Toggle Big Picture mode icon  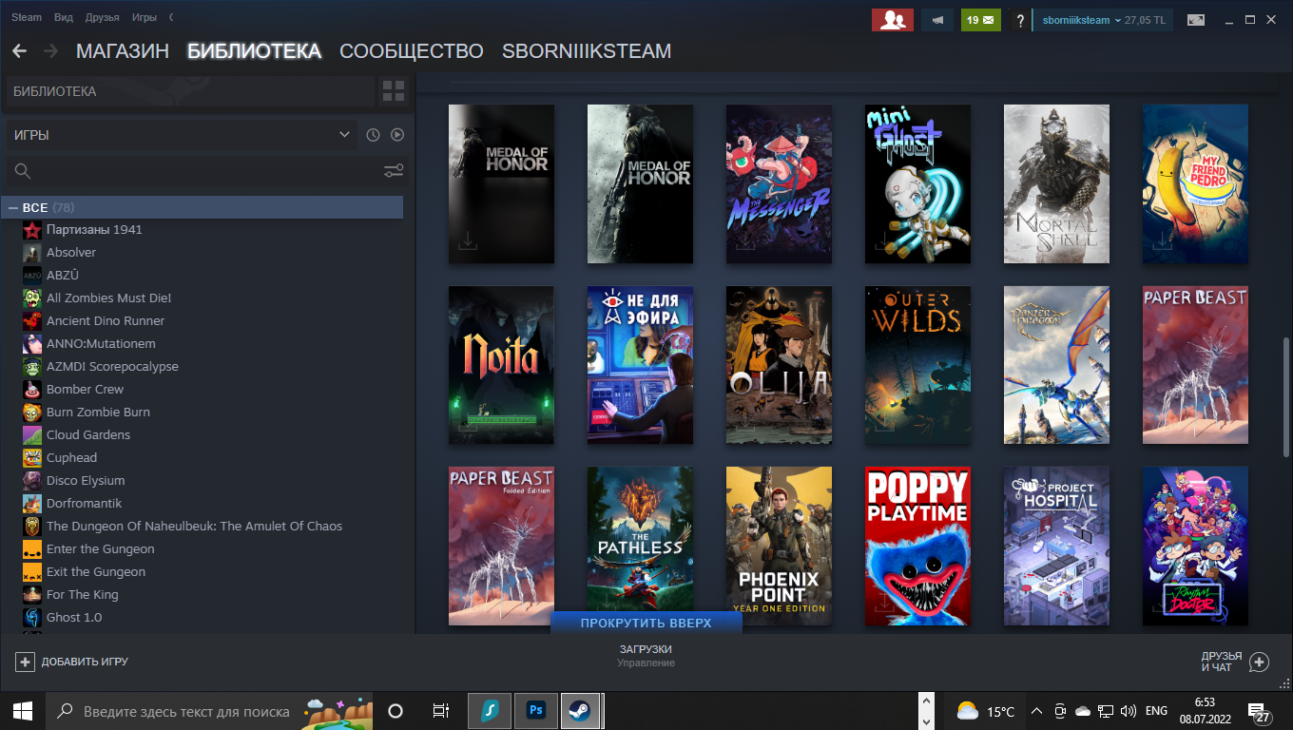(1195, 20)
